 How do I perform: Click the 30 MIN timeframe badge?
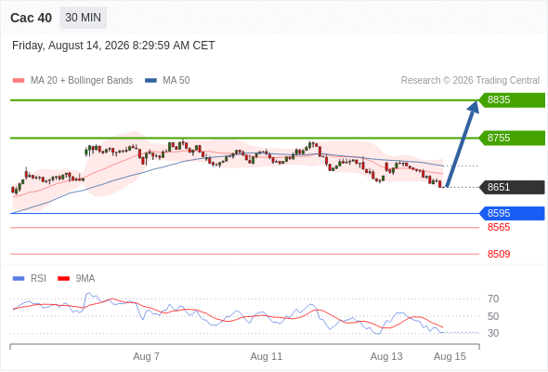(84, 18)
